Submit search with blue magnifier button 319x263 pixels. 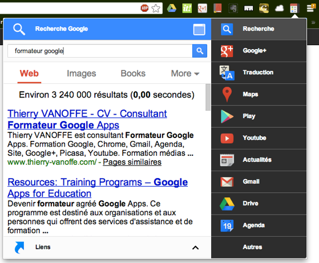200,51
